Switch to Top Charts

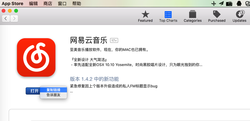pyautogui.click(x=168, y=17)
